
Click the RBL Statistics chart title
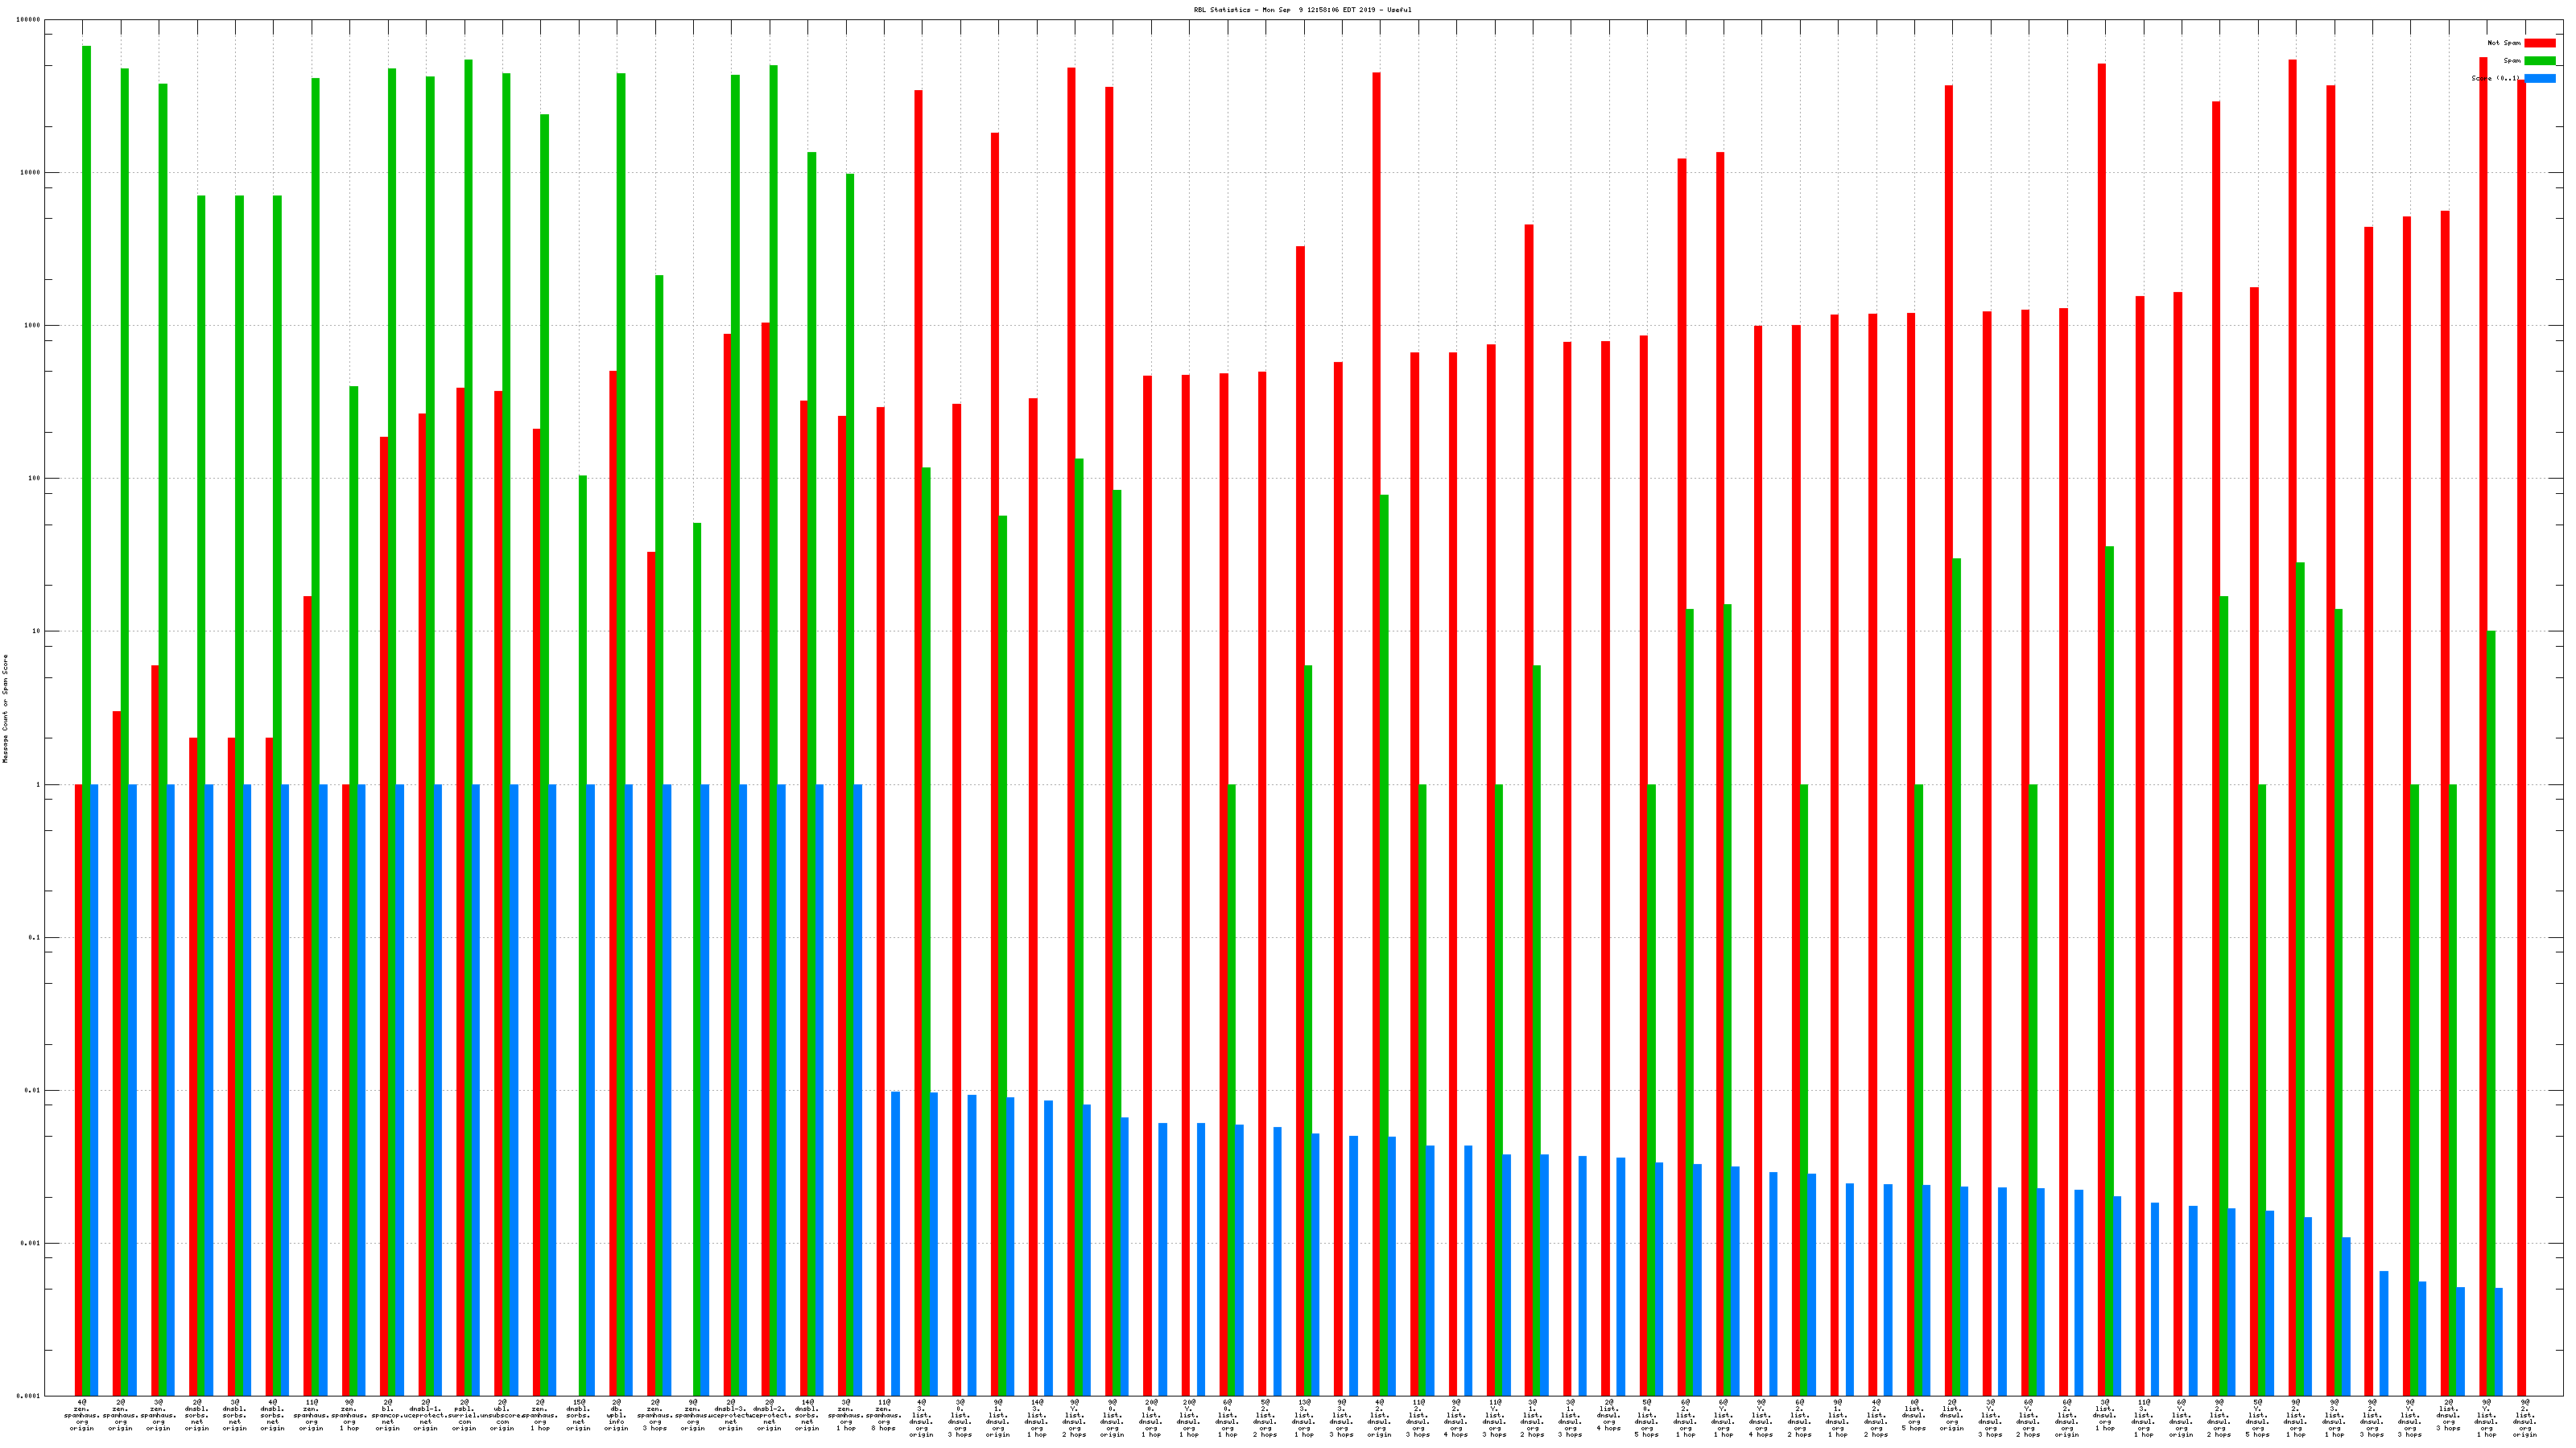tap(1302, 10)
